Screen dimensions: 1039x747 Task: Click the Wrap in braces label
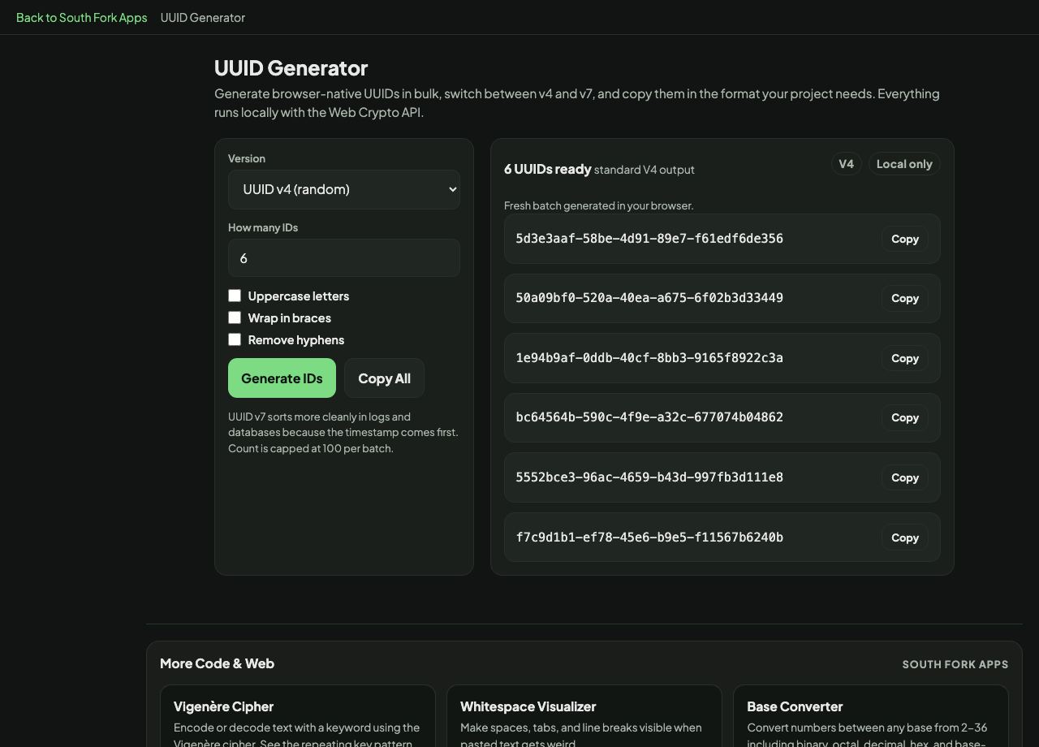pyautogui.click(x=290, y=318)
